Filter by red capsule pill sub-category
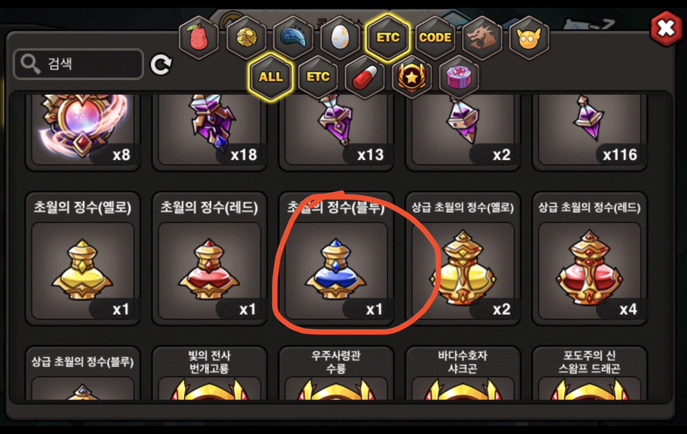Screen dimensions: 687x434 pos(365,77)
